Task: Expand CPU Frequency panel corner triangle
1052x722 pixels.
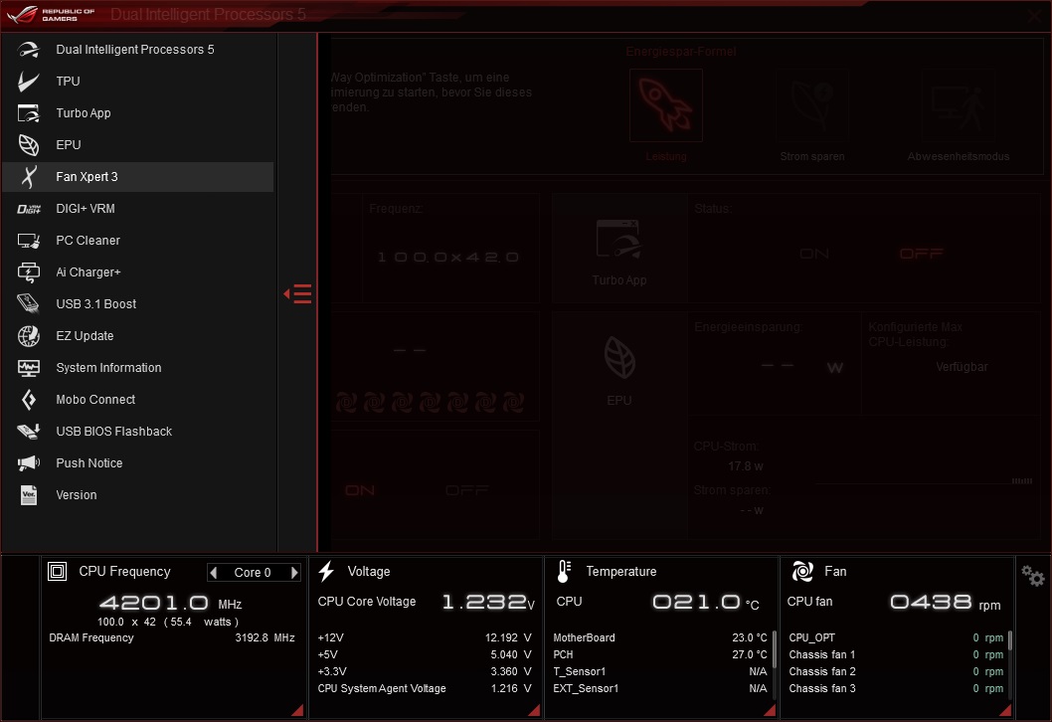Action: point(297,710)
